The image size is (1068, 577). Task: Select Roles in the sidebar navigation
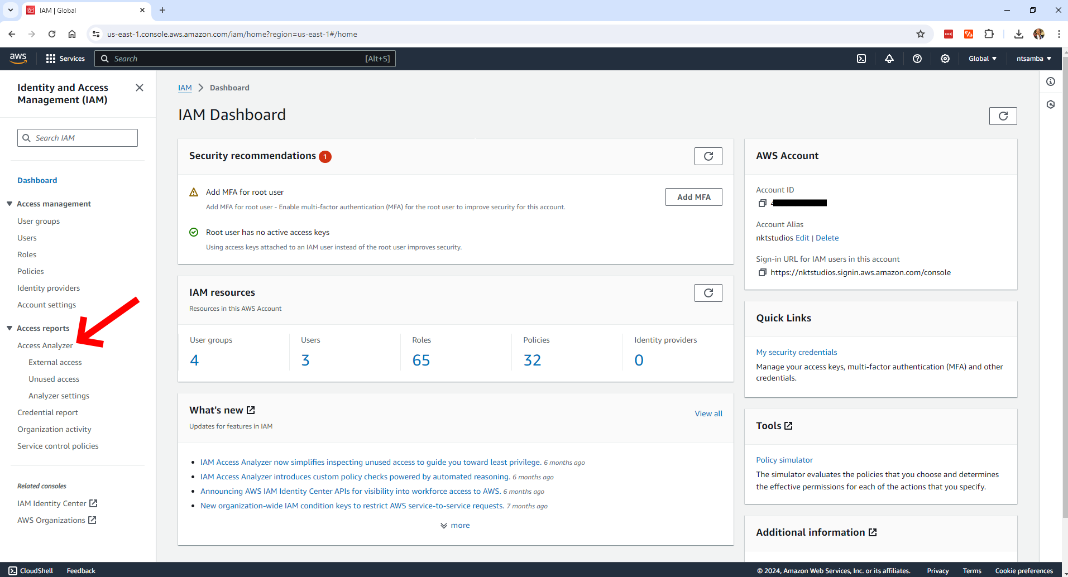click(x=27, y=254)
